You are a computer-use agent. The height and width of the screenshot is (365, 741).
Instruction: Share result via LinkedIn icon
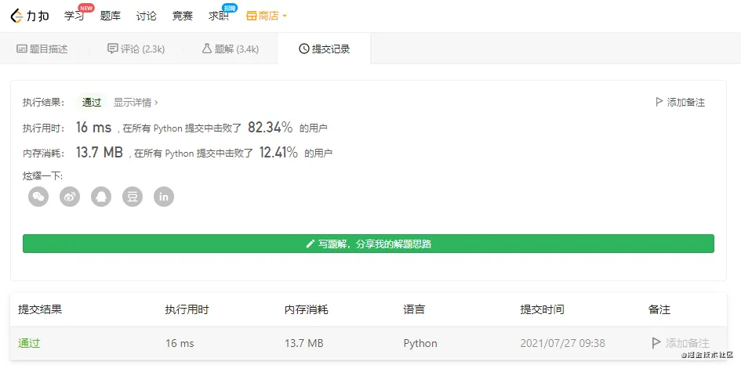pyautogui.click(x=164, y=197)
